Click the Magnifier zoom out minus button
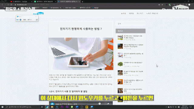Viewport: 194px width, 109px height. (x=18, y=20)
